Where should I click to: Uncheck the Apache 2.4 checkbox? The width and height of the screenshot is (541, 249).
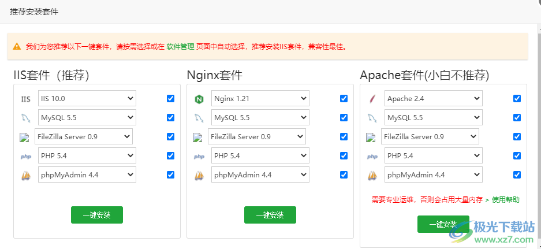[517, 98]
